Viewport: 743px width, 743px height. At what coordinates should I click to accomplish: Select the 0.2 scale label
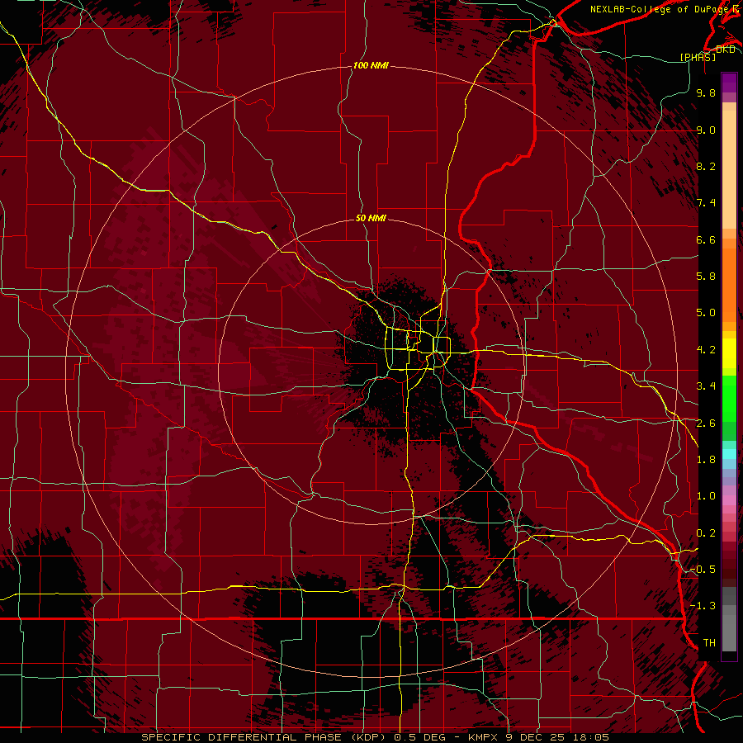pos(706,533)
